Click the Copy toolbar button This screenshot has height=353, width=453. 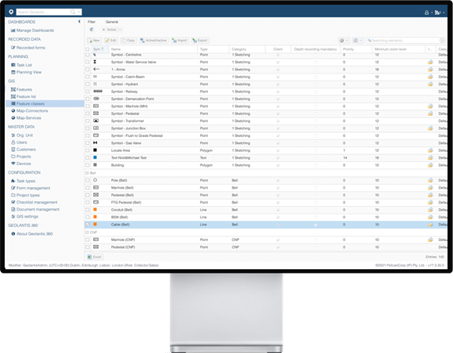pyautogui.click(x=128, y=41)
